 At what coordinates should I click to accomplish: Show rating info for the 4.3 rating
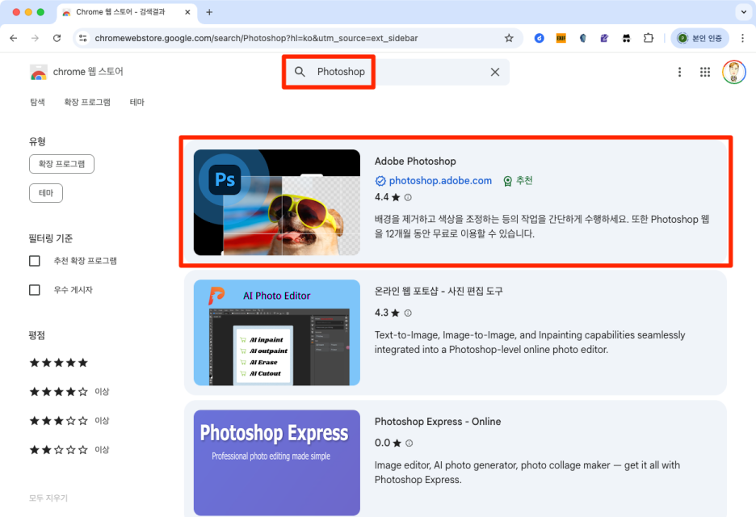coord(408,313)
